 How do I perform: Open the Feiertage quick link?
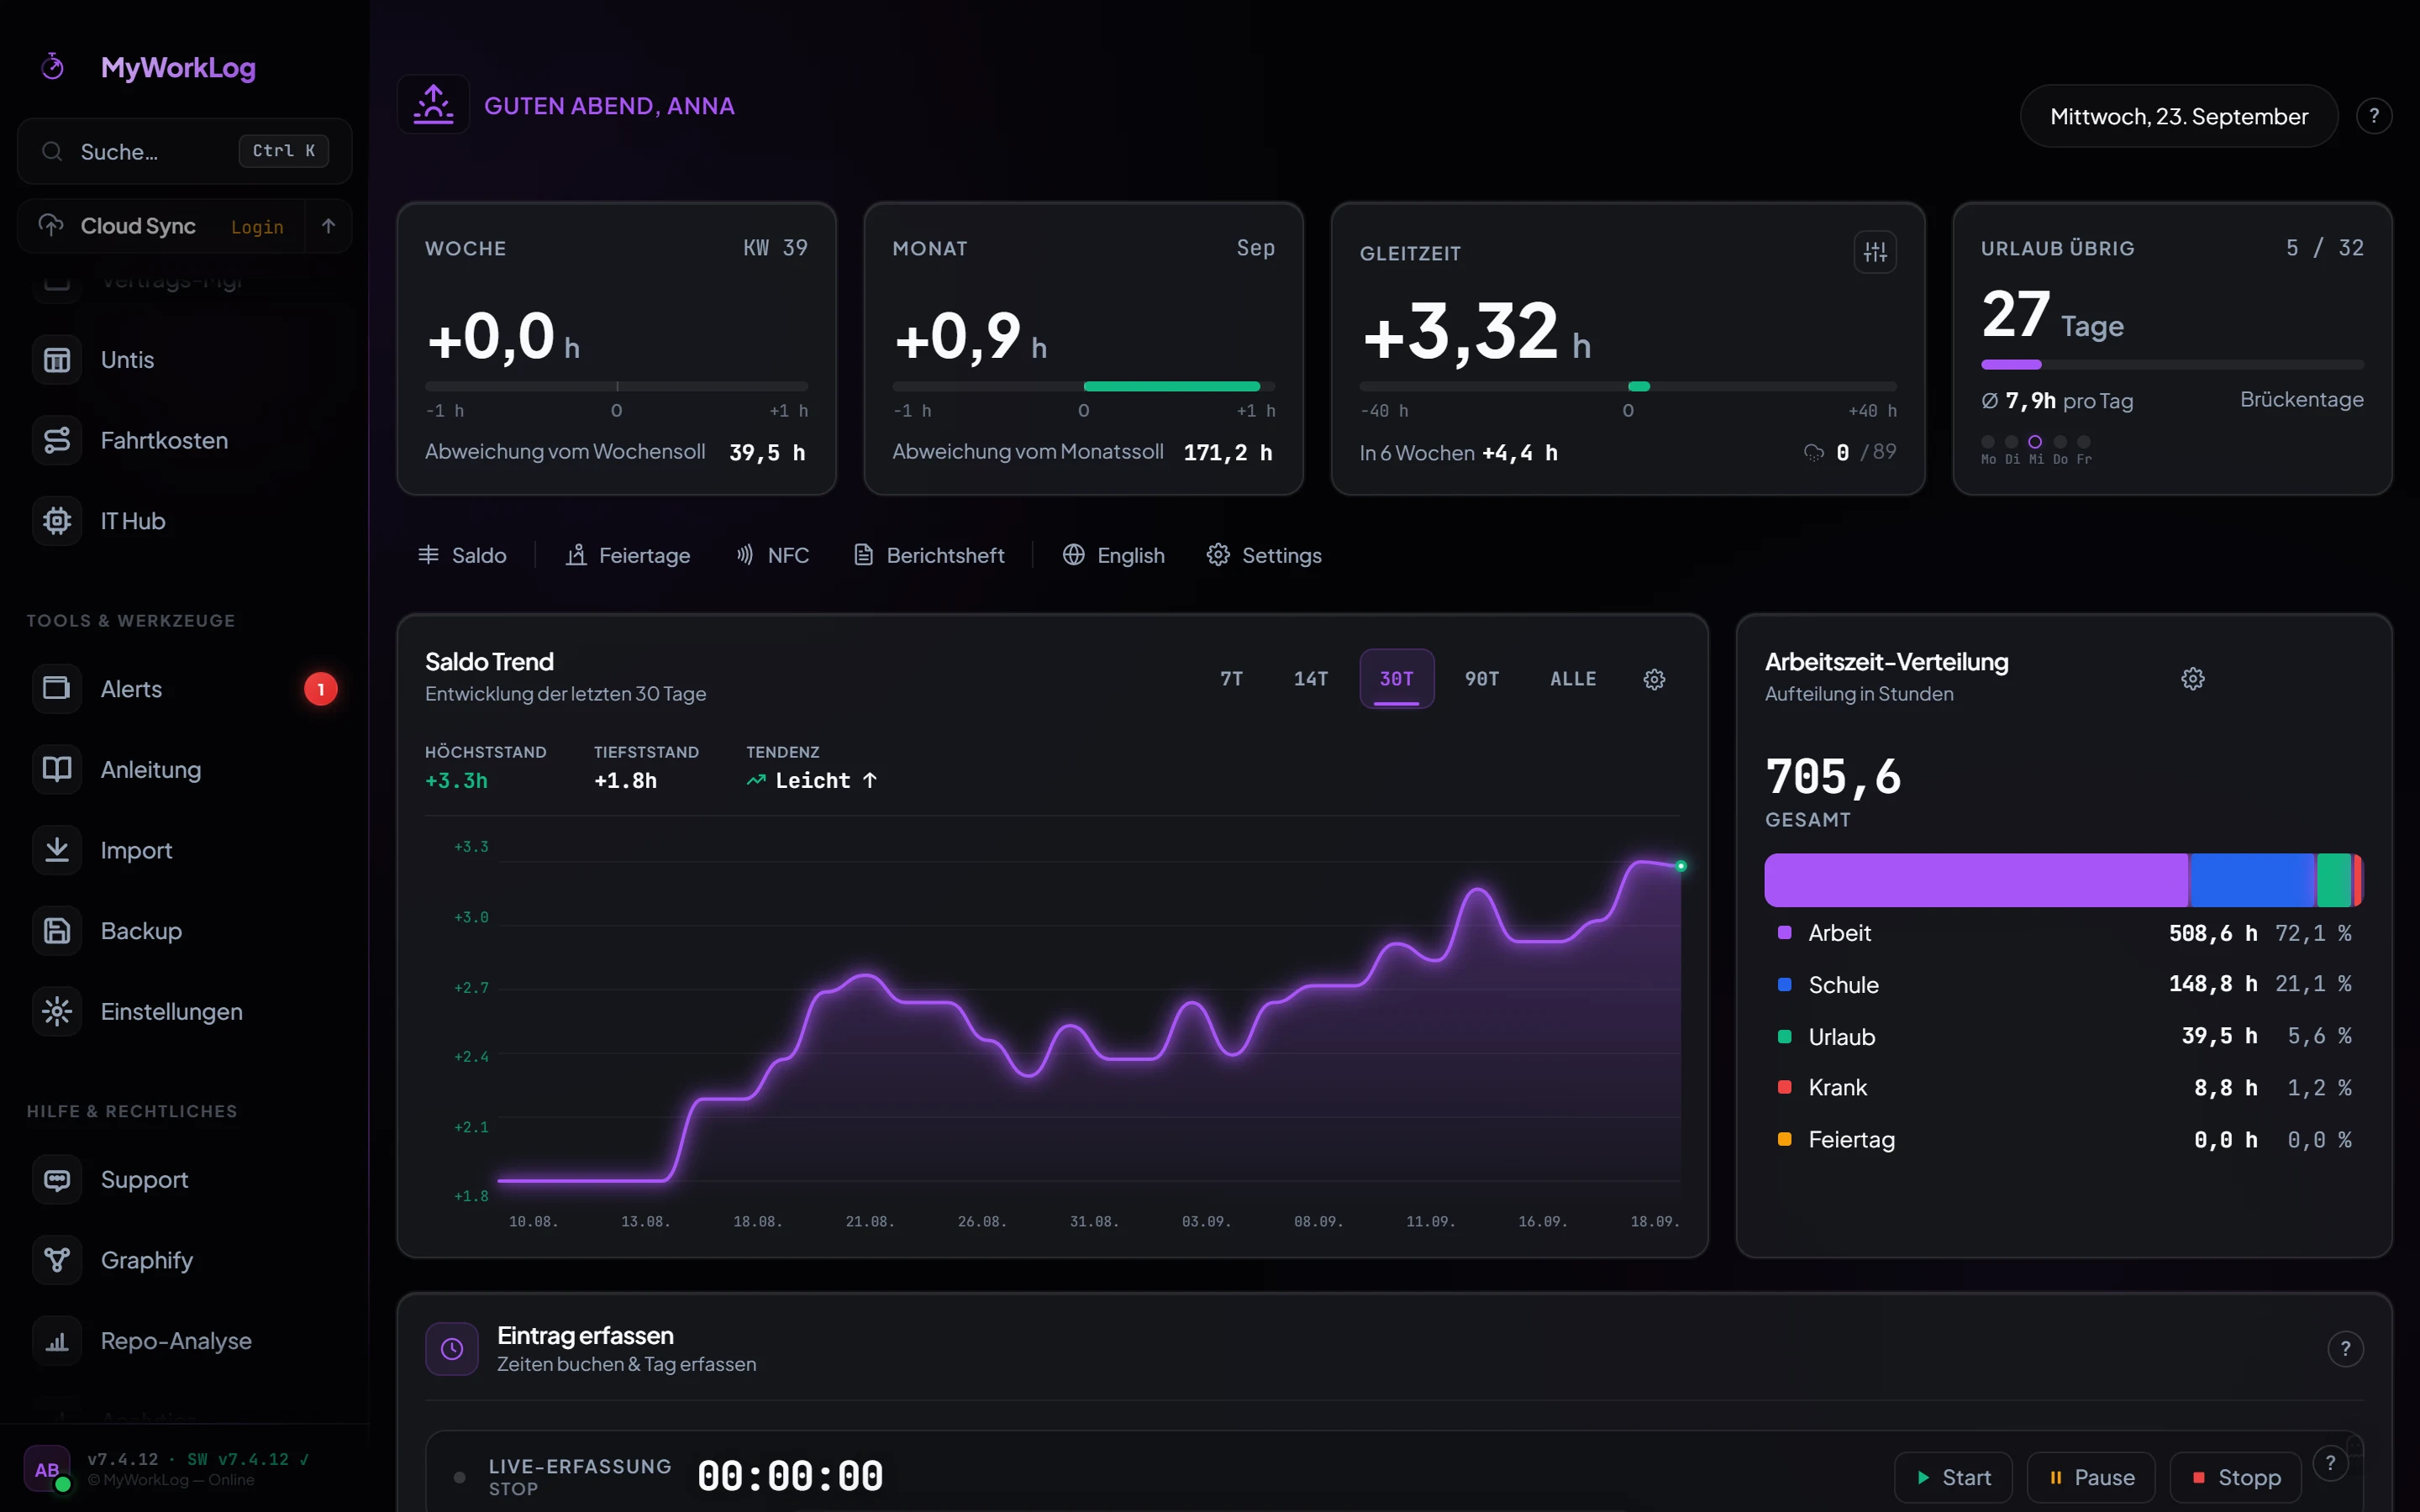(628, 555)
